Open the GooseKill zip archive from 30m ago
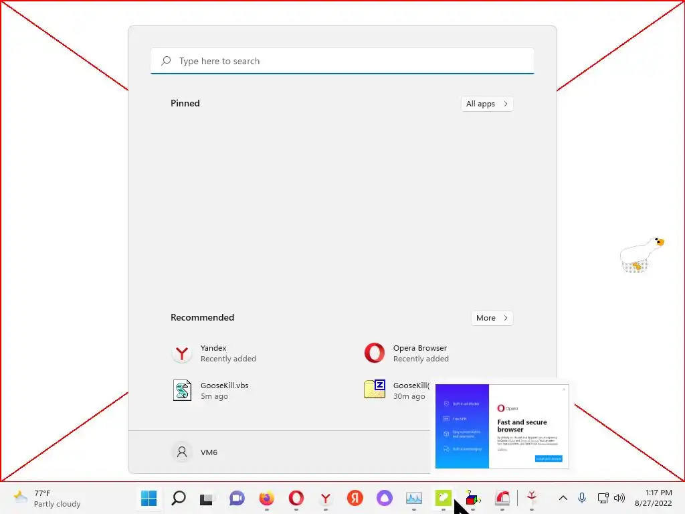Image resolution: width=685 pixels, height=514 pixels. pos(395,390)
